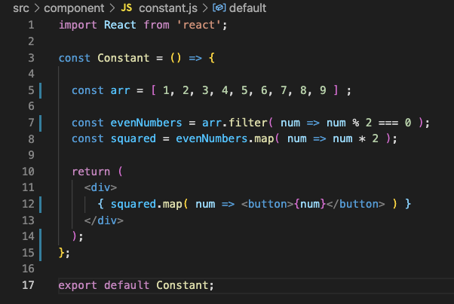
Task: Click 'Constant' on the export line
Action: point(182,285)
